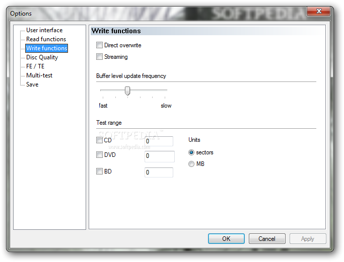This screenshot has height=262, width=344.
Task: Select the Write functions tree entry
Action: pyautogui.click(x=46, y=48)
